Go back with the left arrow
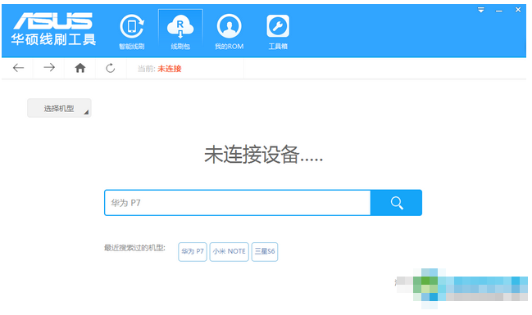The image size is (532, 315). pos(18,68)
